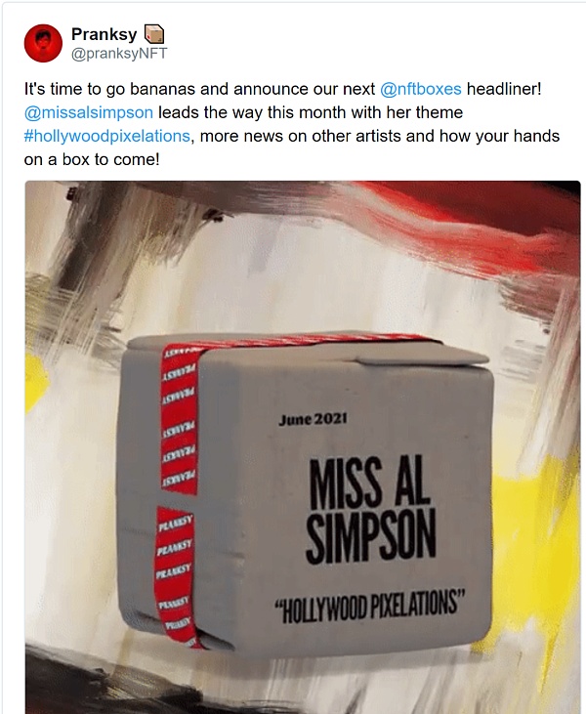Click the MISS AL SIMPSON box text
Image resolution: width=586 pixels, height=714 pixels.
370,509
